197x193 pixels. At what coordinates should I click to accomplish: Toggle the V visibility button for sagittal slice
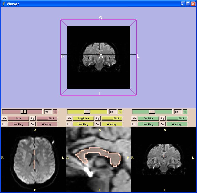tap(120, 112)
